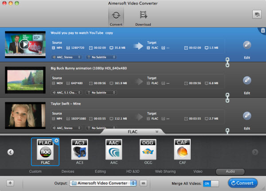The image size is (266, 191).
Task: Select Taylor Swift - Mine video thumbnail
Action: pyautogui.click(x=25, y=116)
